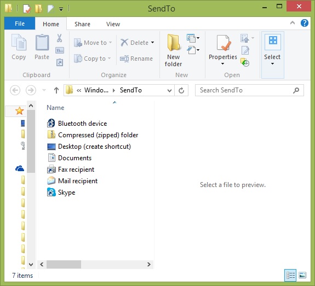Click the Edit pencil icon
This screenshot has height=286, width=315.
coord(245,50)
